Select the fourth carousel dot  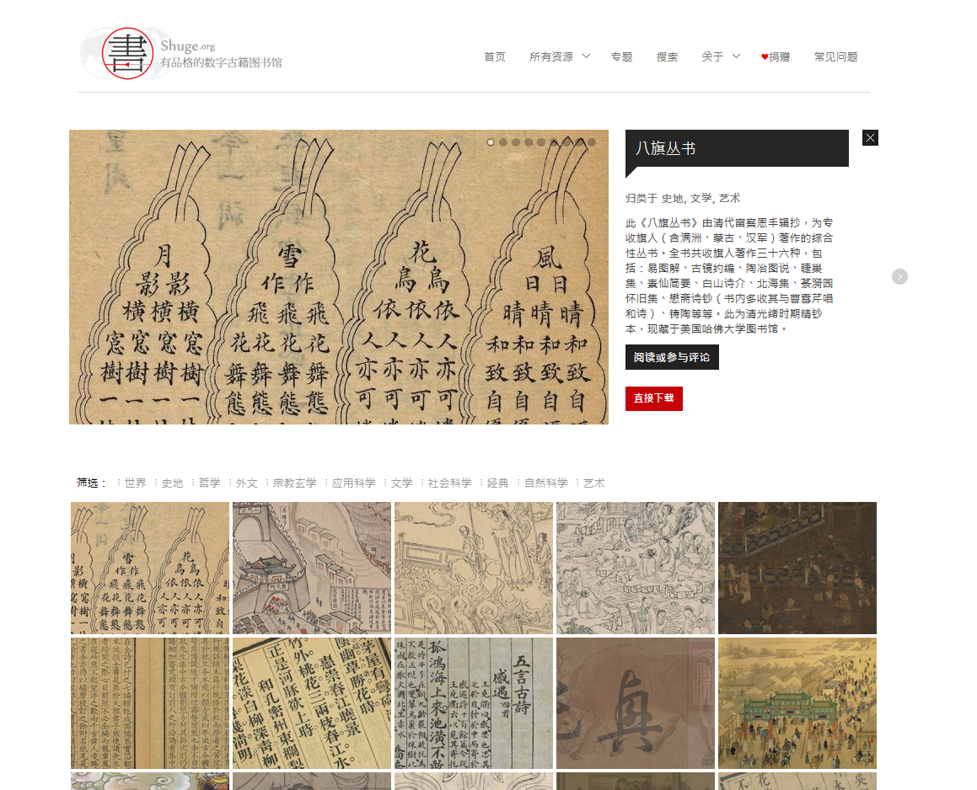tap(529, 142)
